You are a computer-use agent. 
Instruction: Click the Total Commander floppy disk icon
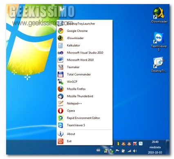click(x=60, y=74)
